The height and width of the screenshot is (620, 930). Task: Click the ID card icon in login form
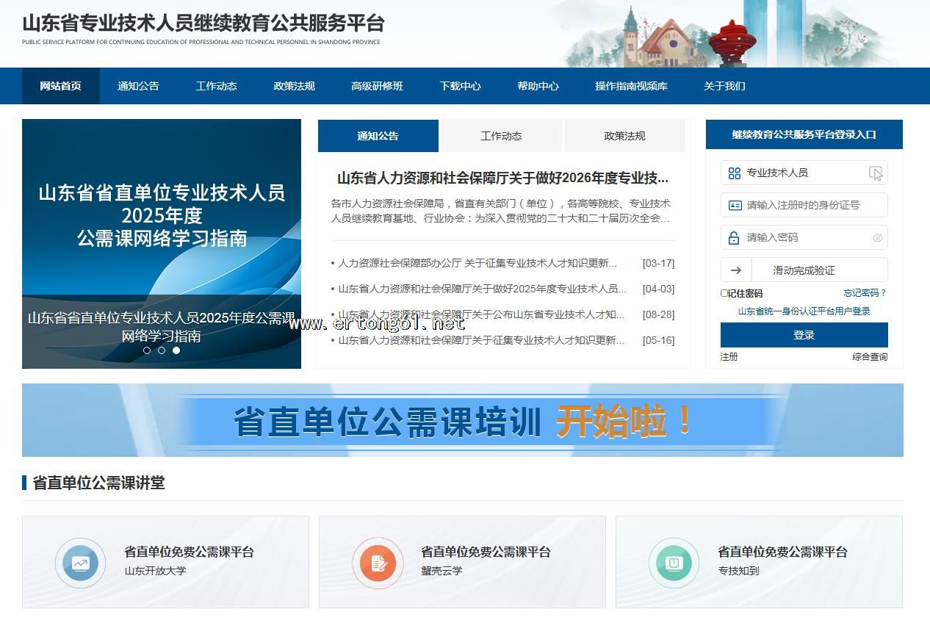pos(734,206)
